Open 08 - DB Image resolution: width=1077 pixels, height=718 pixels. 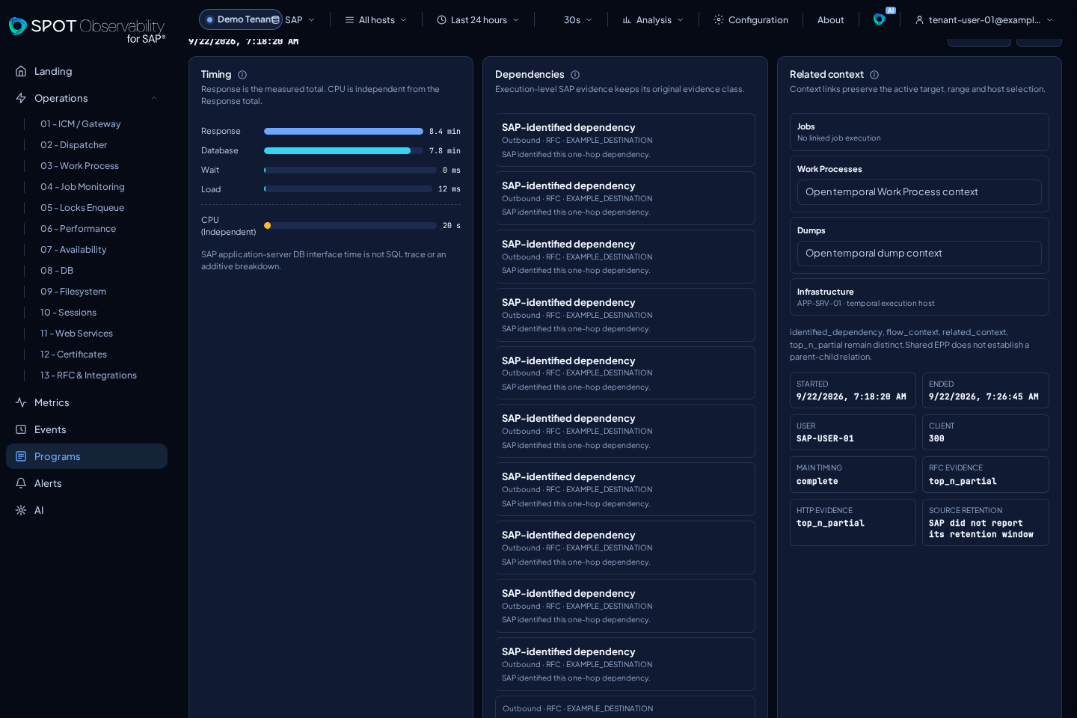57,271
